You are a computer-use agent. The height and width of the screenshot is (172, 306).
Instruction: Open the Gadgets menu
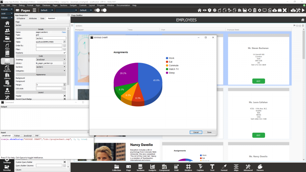tap(73, 5)
